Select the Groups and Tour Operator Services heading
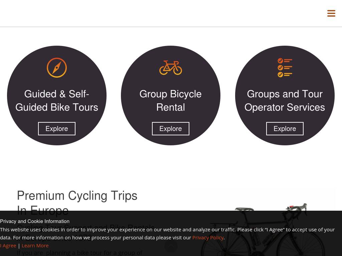This screenshot has height=256, width=342. (x=285, y=100)
